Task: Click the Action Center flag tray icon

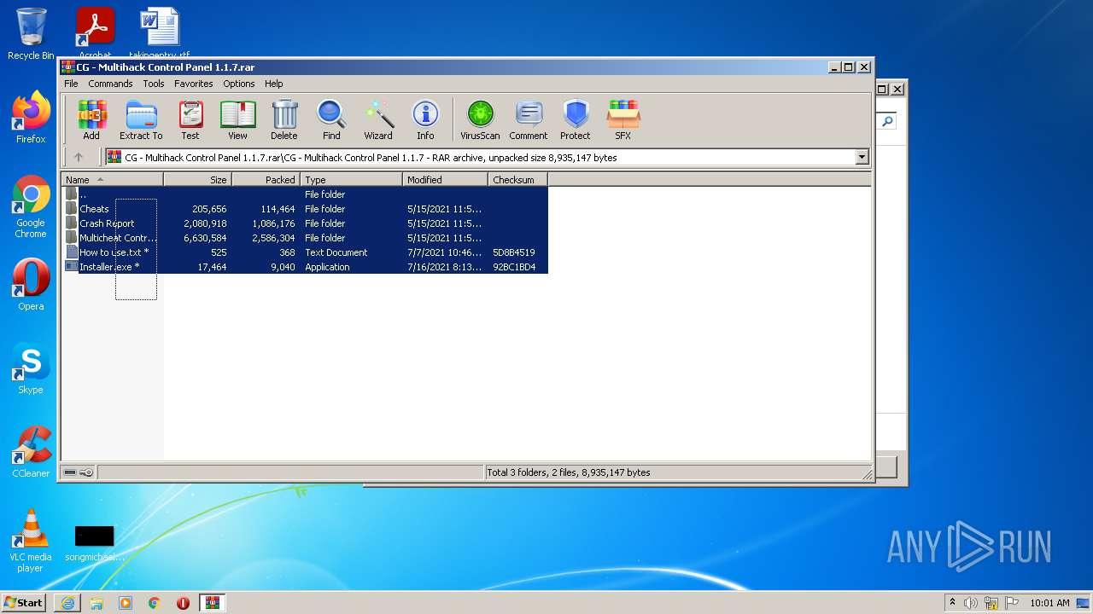Action: pyautogui.click(x=1013, y=603)
